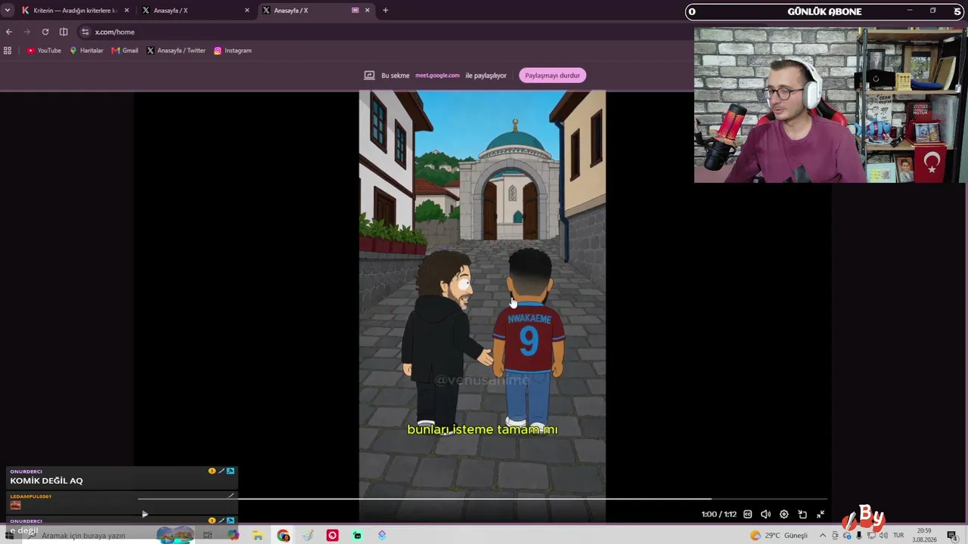
Task: Click the video rotate icon
Action: coord(802,515)
